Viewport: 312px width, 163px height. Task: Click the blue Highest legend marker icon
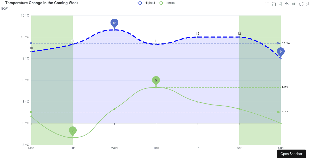140,3
